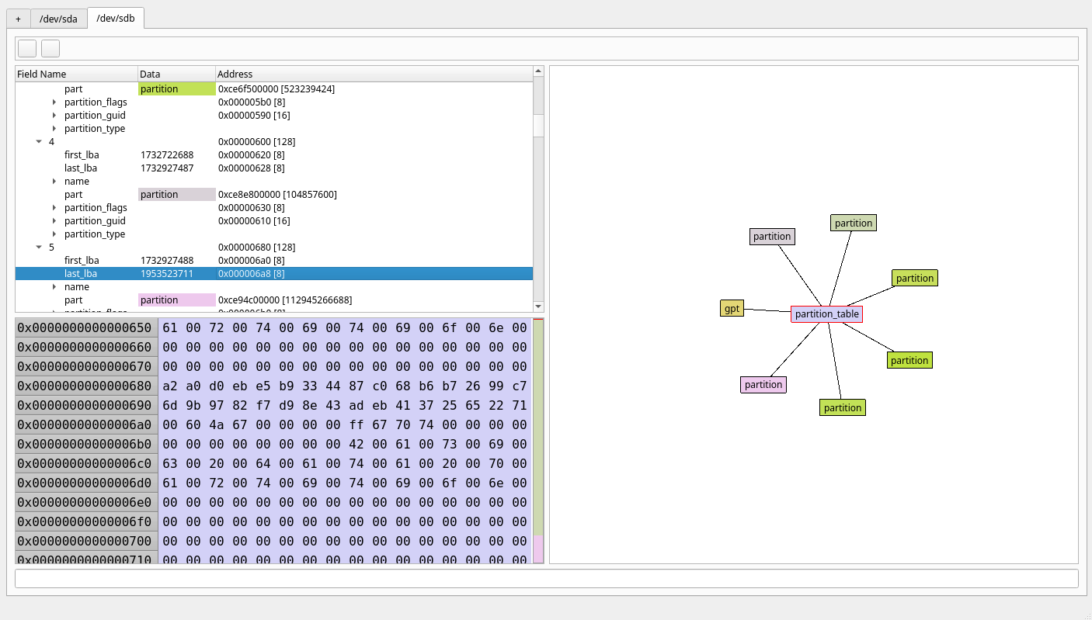Image resolution: width=1092 pixels, height=620 pixels.
Task: Click hex row address 0x0000000000000700
Action: coord(86,541)
